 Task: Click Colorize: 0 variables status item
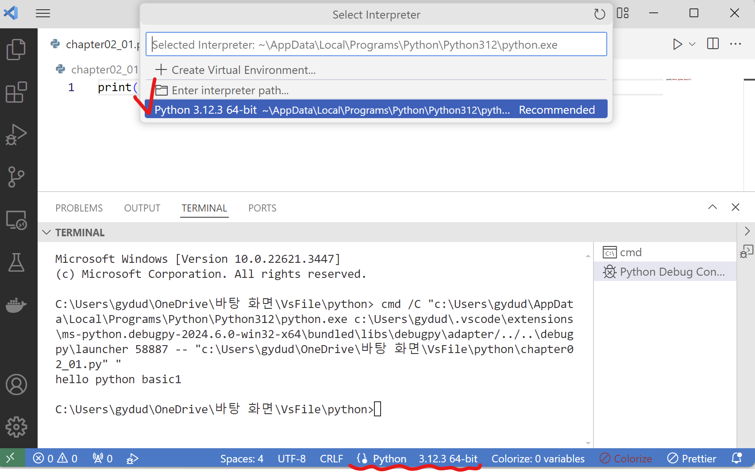538,459
